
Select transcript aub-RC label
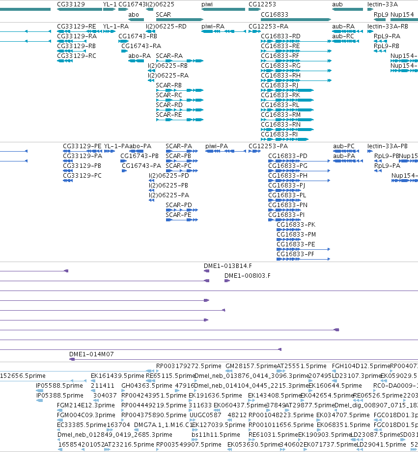coord(343,36)
